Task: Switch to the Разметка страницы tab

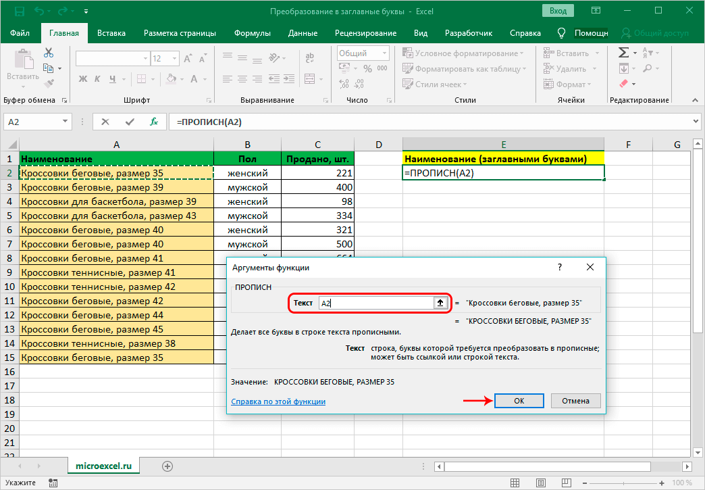Action: [x=180, y=33]
